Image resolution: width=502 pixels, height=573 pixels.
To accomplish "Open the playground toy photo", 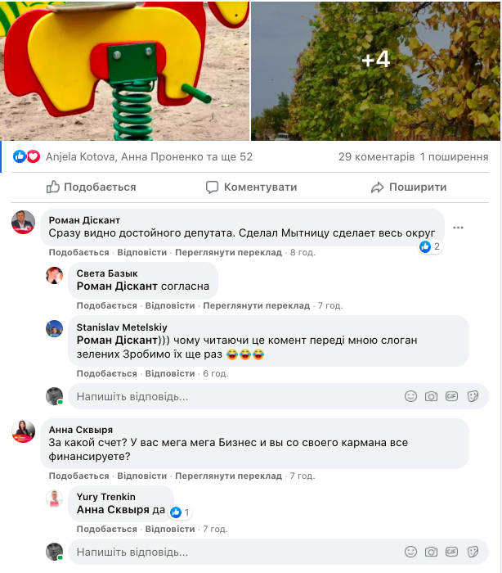I will tap(124, 70).
